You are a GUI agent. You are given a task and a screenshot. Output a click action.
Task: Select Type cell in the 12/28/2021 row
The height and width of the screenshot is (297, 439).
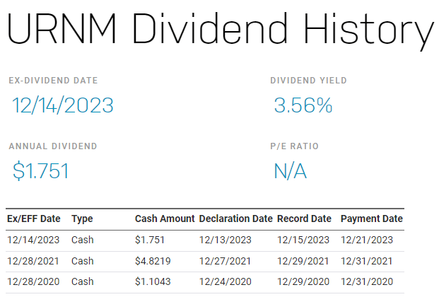(82, 261)
